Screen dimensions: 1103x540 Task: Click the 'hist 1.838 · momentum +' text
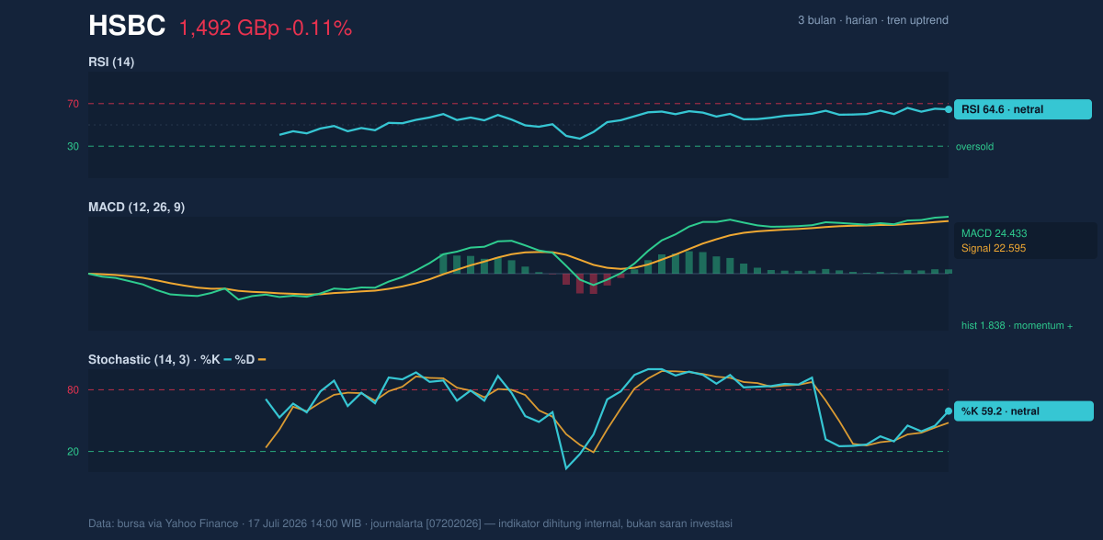click(1017, 326)
